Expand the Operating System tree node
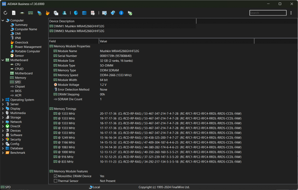 pos(3,100)
